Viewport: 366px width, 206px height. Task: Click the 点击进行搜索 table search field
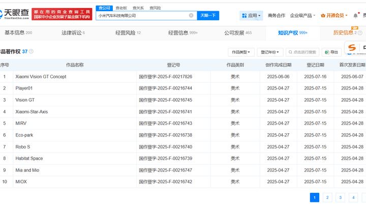(x=302, y=52)
